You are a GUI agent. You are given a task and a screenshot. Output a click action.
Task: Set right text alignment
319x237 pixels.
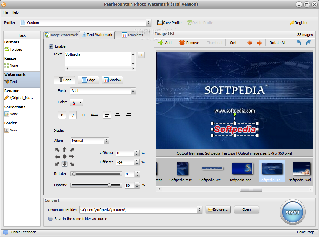(128, 115)
